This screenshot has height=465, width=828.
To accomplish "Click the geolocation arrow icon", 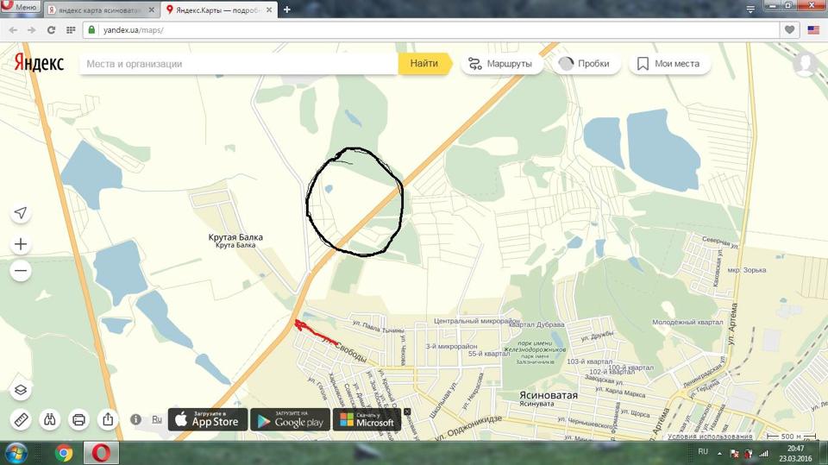I will pyautogui.click(x=21, y=213).
